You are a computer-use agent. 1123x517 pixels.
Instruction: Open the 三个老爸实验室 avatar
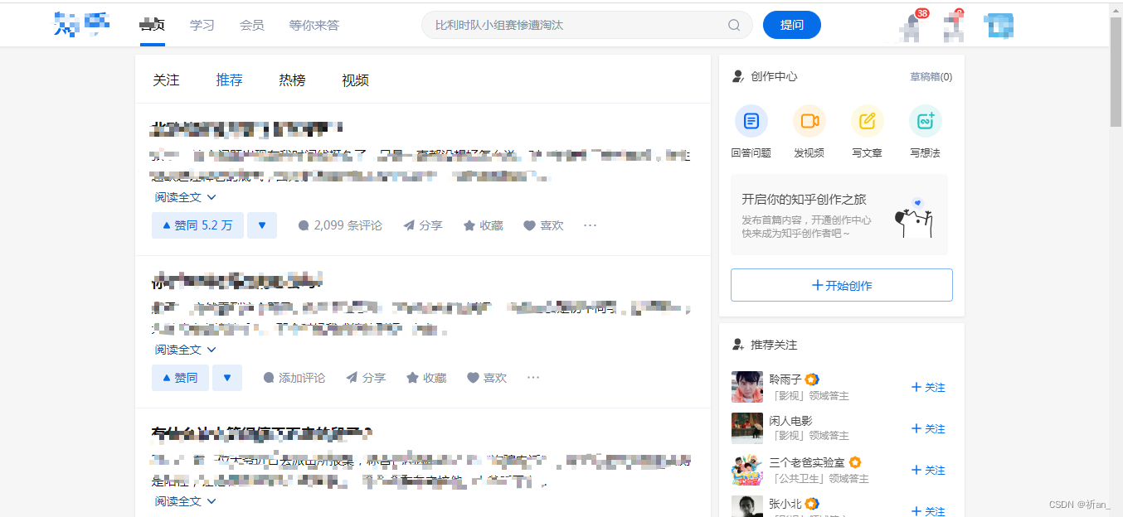click(747, 470)
